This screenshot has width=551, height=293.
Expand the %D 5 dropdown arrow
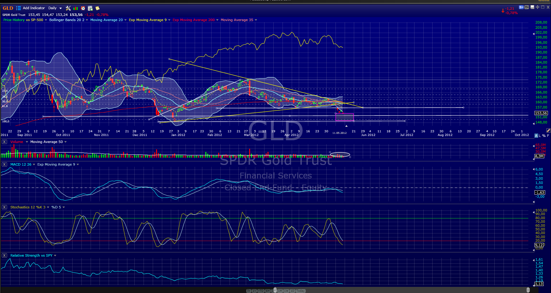(64, 207)
